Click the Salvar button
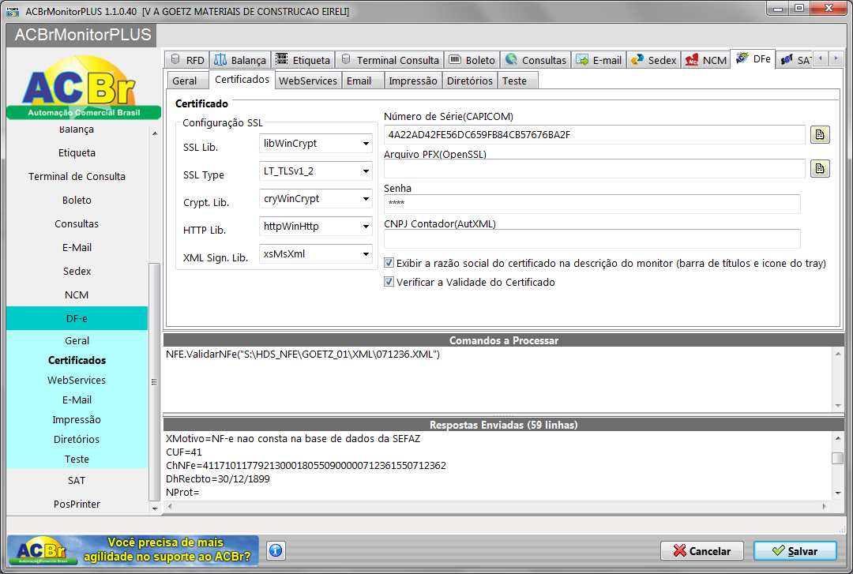 coord(795,550)
